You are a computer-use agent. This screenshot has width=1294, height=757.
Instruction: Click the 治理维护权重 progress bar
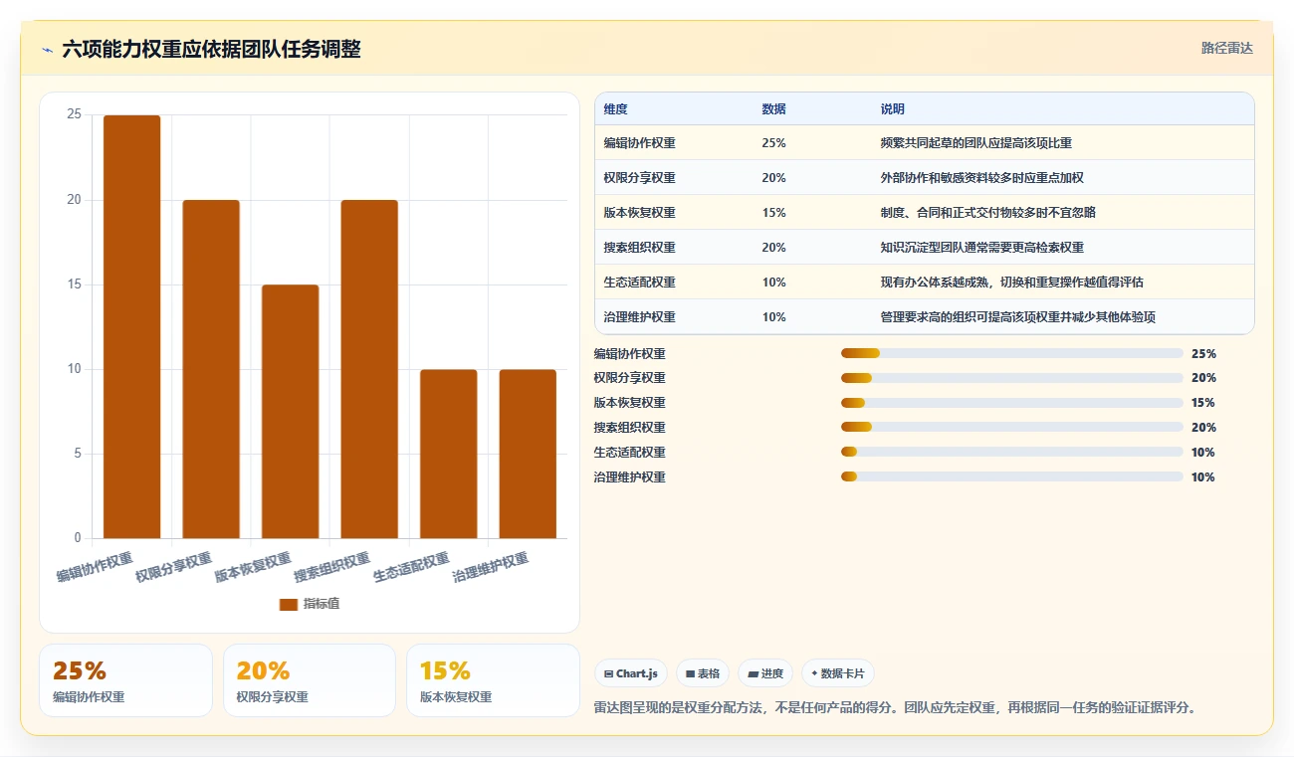1012,477
